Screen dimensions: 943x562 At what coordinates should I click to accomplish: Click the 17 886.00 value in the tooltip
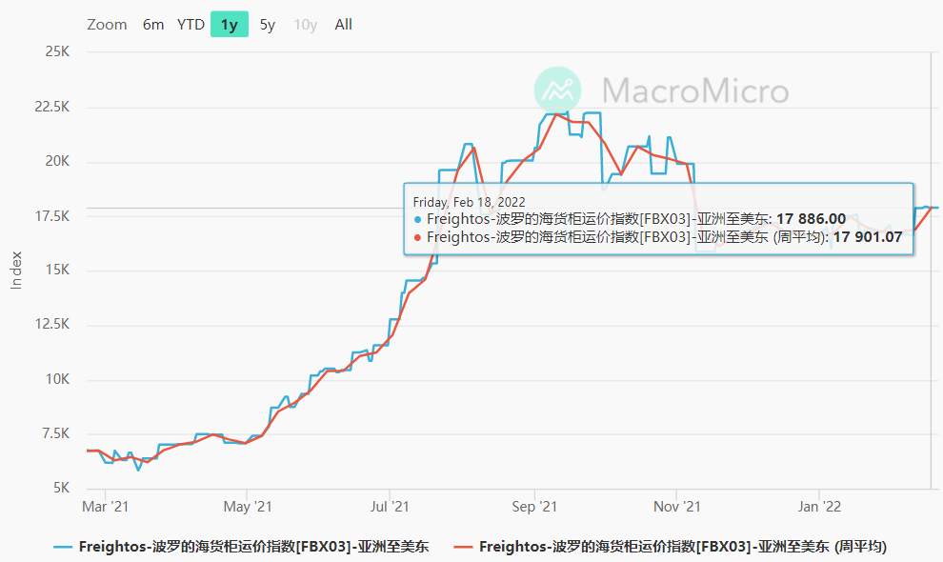(812, 218)
